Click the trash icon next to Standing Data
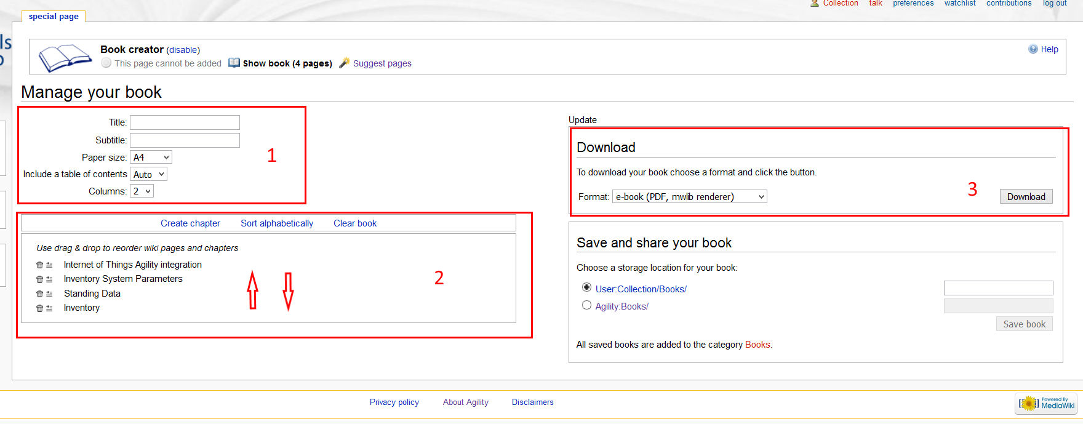 (39, 294)
